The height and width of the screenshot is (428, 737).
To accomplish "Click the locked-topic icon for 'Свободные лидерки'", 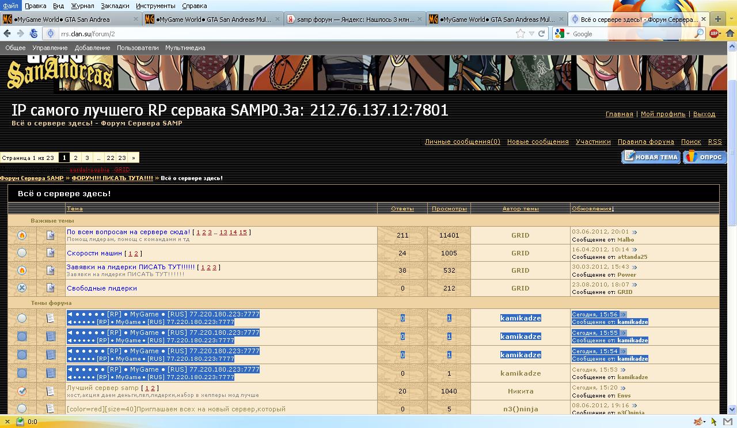I will 22,288.
